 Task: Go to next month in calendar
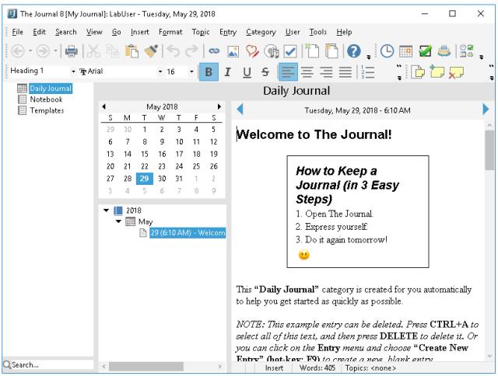tap(219, 106)
